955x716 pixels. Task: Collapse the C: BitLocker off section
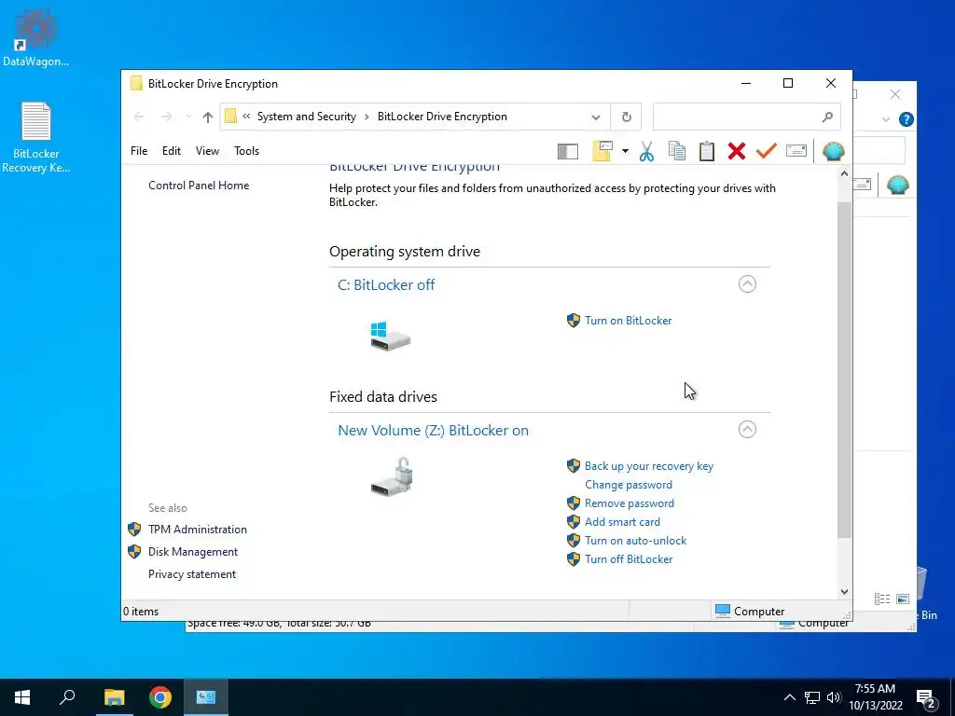pos(747,283)
